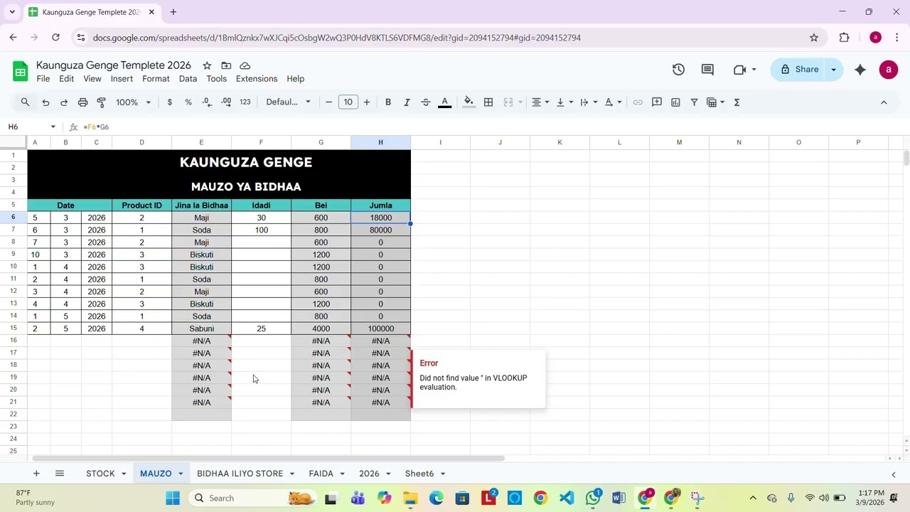This screenshot has width=910, height=512.
Task: Open the Functions sigma icon
Action: point(737,102)
